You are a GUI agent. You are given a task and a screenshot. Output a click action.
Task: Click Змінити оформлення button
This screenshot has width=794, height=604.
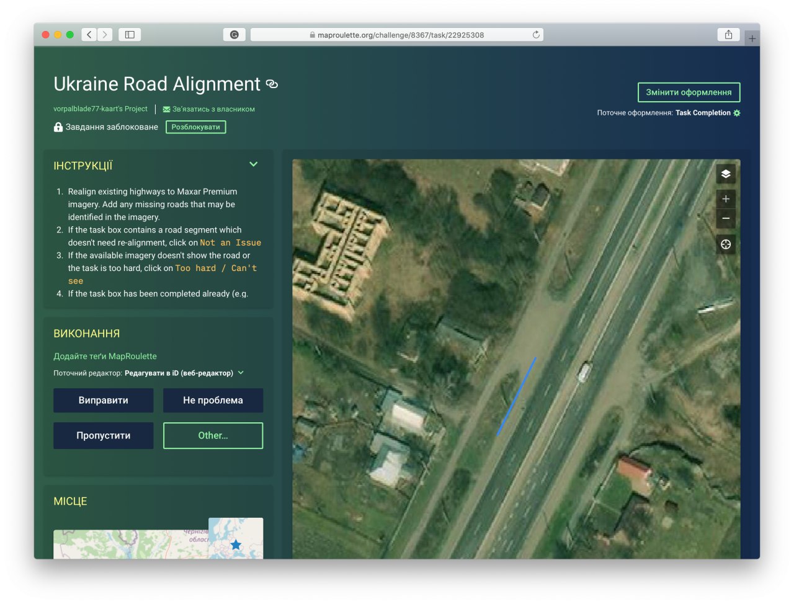click(x=689, y=92)
